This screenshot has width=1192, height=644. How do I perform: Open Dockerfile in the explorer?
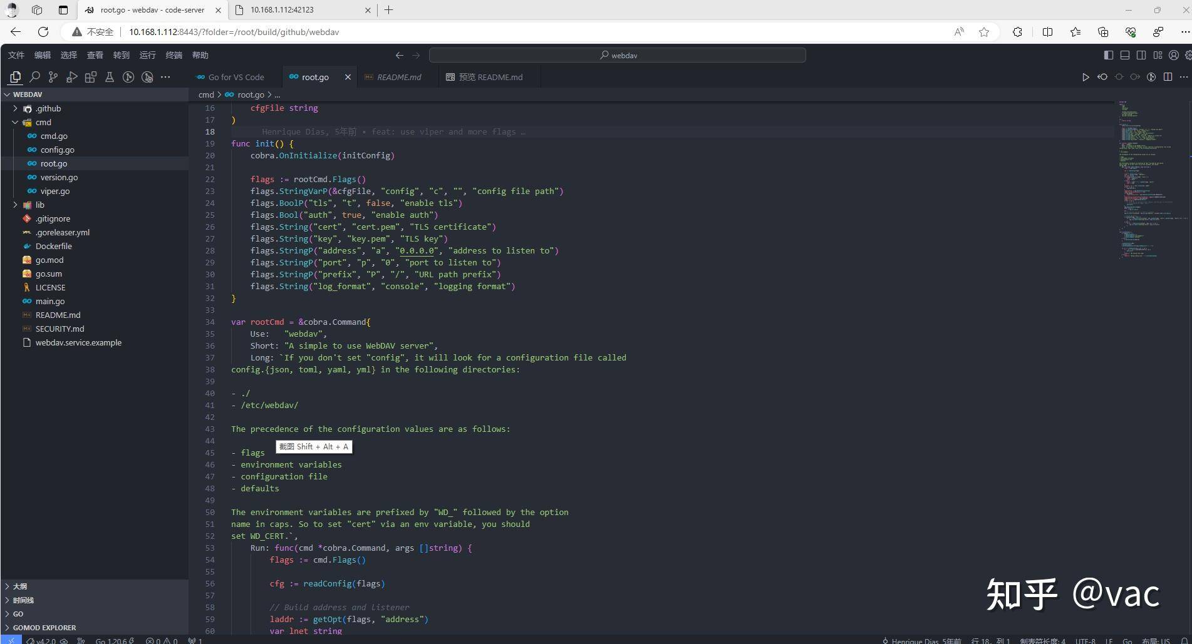click(94, 246)
